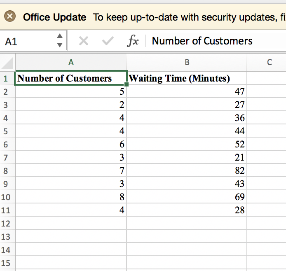Click customers cell 8 in row 10
The width and height of the screenshot is (286, 271).
click(71, 197)
